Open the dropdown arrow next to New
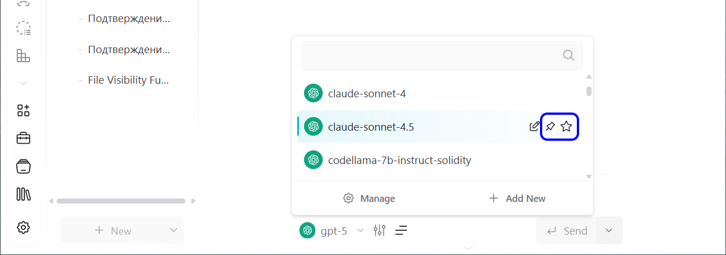This screenshot has width=726, height=255. (173, 230)
